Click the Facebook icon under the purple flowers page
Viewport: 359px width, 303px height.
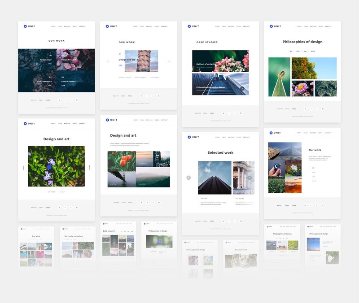(65, 208)
